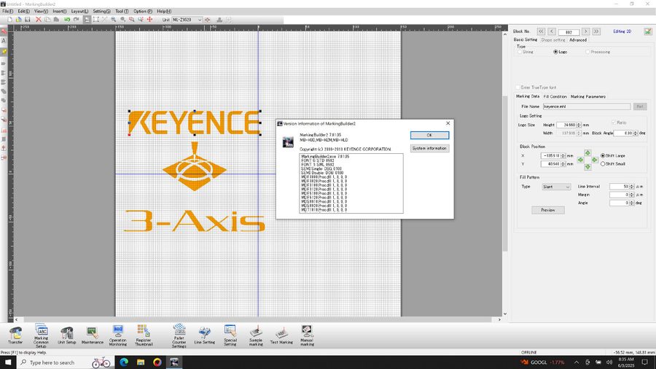Open the Layout menu

pyautogui.click(x=79, y=11)
